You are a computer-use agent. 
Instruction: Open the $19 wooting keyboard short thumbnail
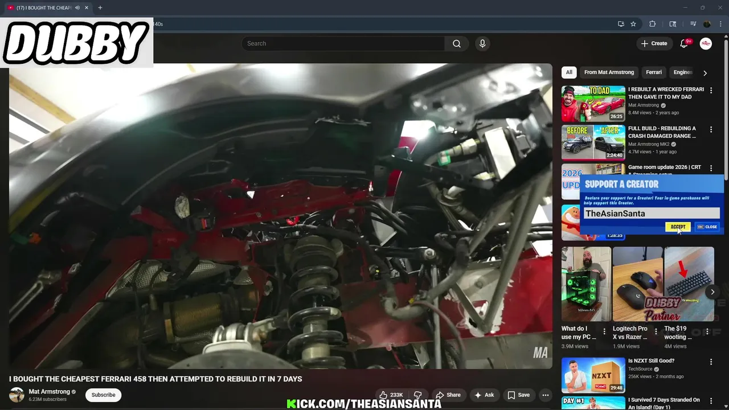(x=689, y=284)
